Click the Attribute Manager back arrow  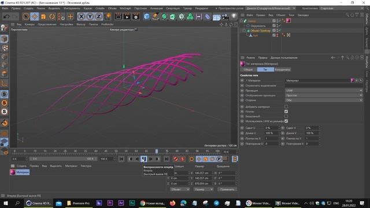(333, 58)
